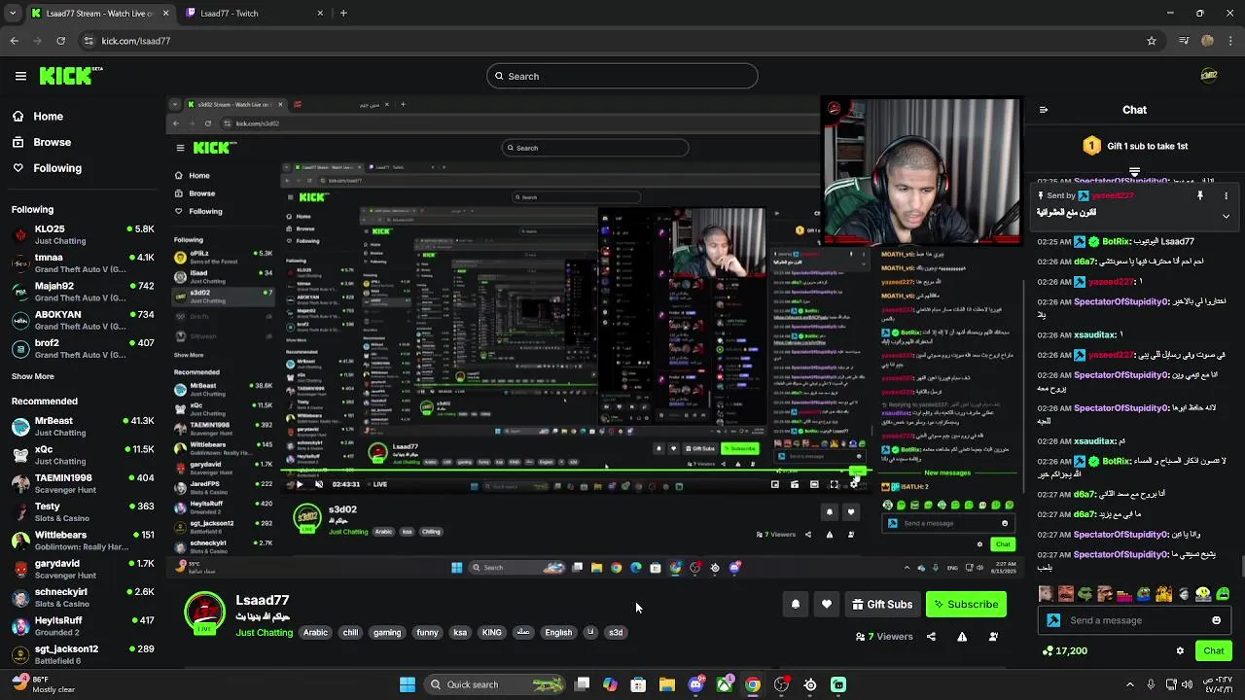Click the pin icon on pinned message

tap(1200, 195)
